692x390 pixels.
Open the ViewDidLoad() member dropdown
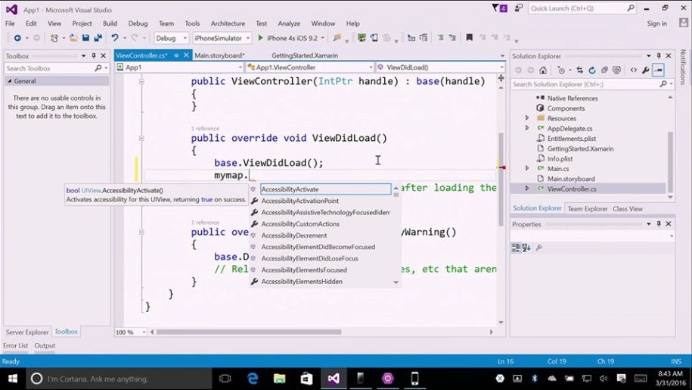(440, 67)
